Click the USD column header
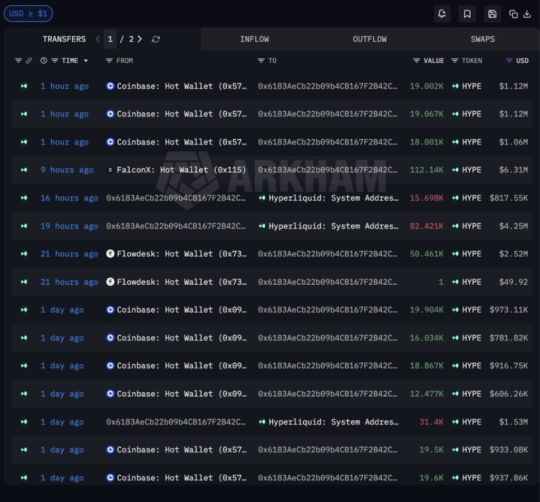The width and height of the screenshot is (540, 502). click(x=522, y=61)
